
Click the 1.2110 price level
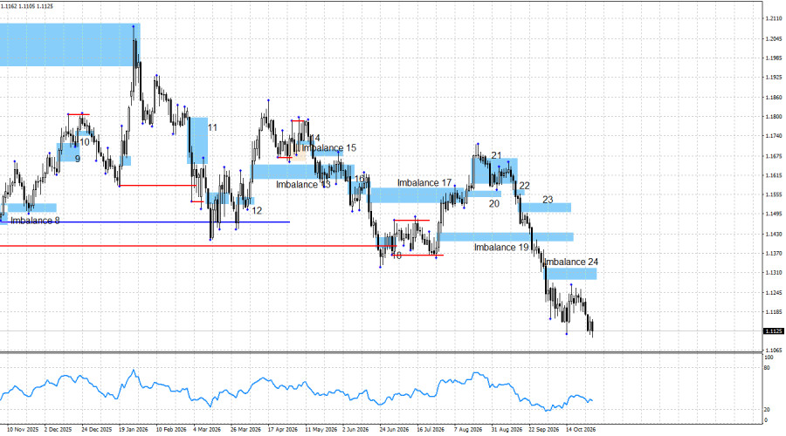(x=773, y=19)
